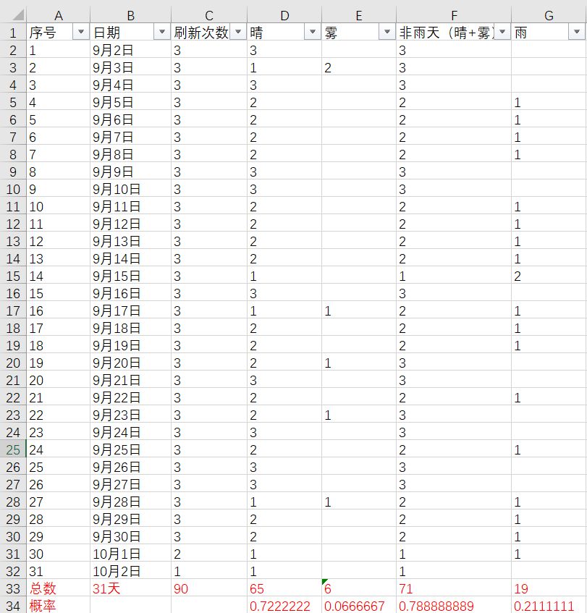Select column A header
The image size is (587, 613).
point(59,16)
